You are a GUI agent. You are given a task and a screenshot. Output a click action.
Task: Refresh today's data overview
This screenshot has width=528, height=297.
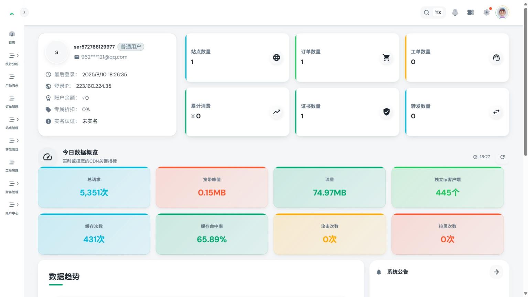(502, 157)
